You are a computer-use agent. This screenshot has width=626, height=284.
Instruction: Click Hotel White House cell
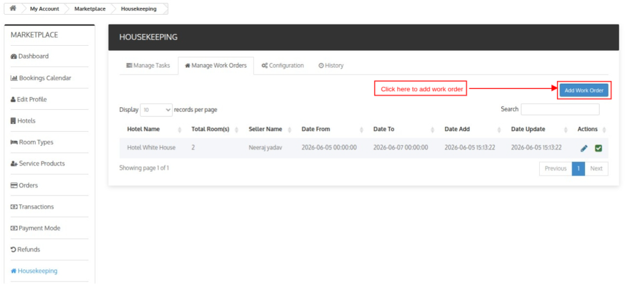pos(152,148)
